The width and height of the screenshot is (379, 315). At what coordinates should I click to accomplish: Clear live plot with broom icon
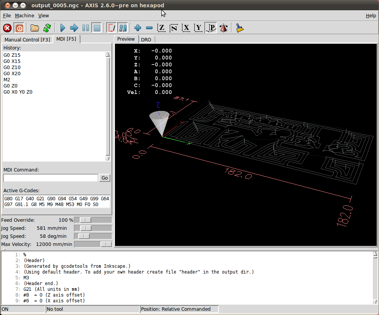pyautogui.click(x=240, y=28)
